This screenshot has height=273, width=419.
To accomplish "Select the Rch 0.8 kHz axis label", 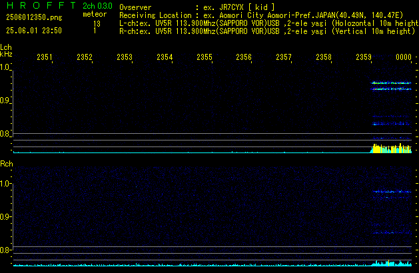I will coord(5,250).
